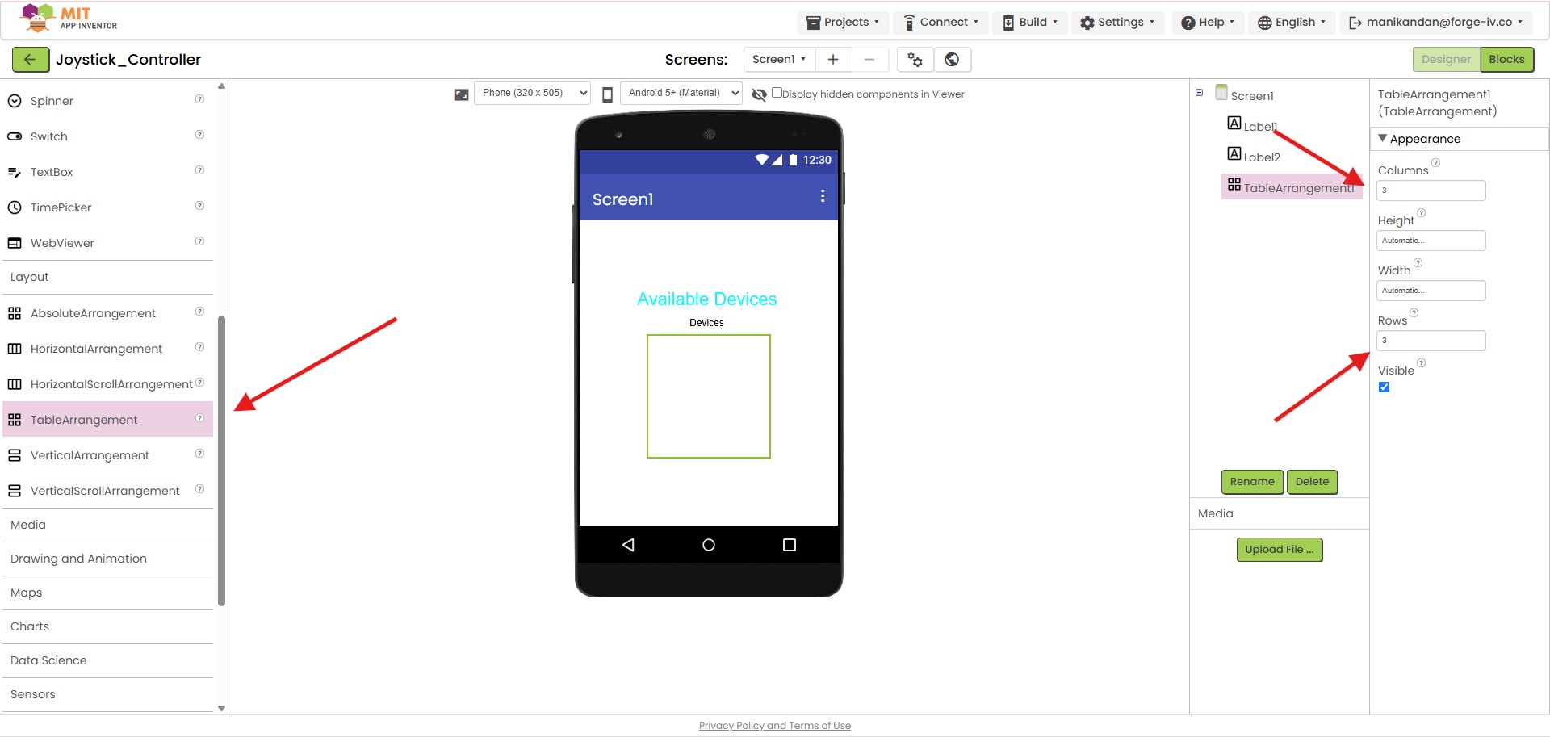
Task: Expand the Data Science palette category
Action: point(107,660)
